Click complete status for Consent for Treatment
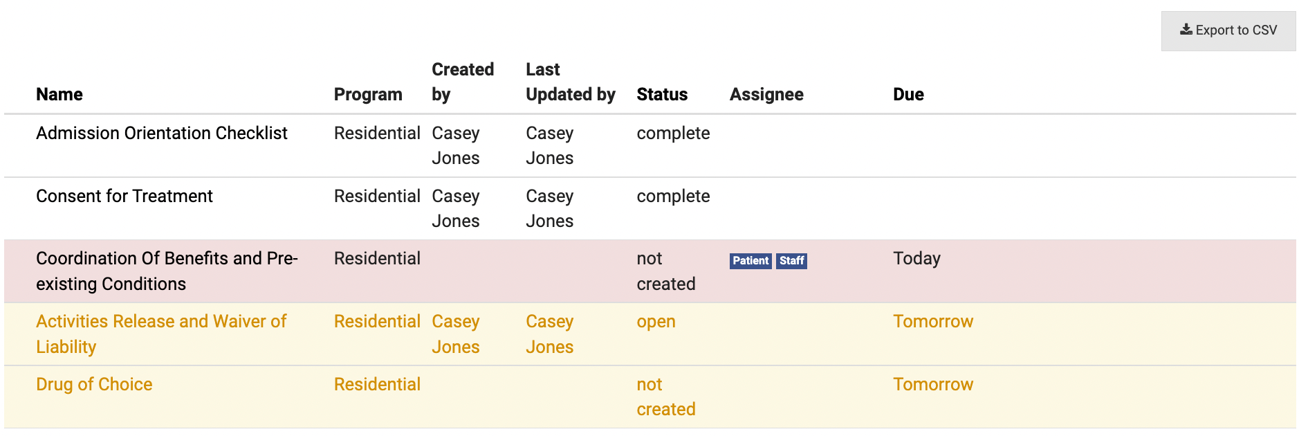Viewport: 1299px width, 436px height. [x=672, y=197]
